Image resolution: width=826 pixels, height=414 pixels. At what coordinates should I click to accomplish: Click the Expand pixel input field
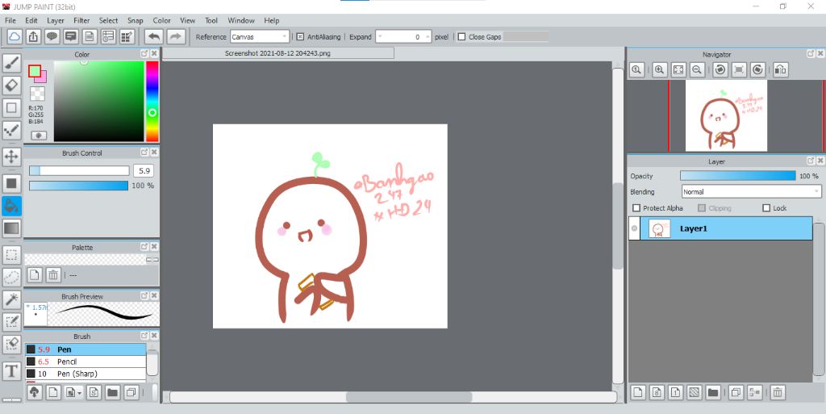click(x=403, y=37)
